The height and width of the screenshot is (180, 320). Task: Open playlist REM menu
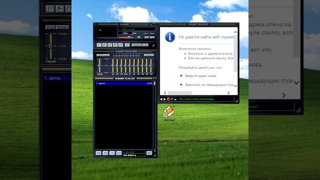click(x=105, y=153)
